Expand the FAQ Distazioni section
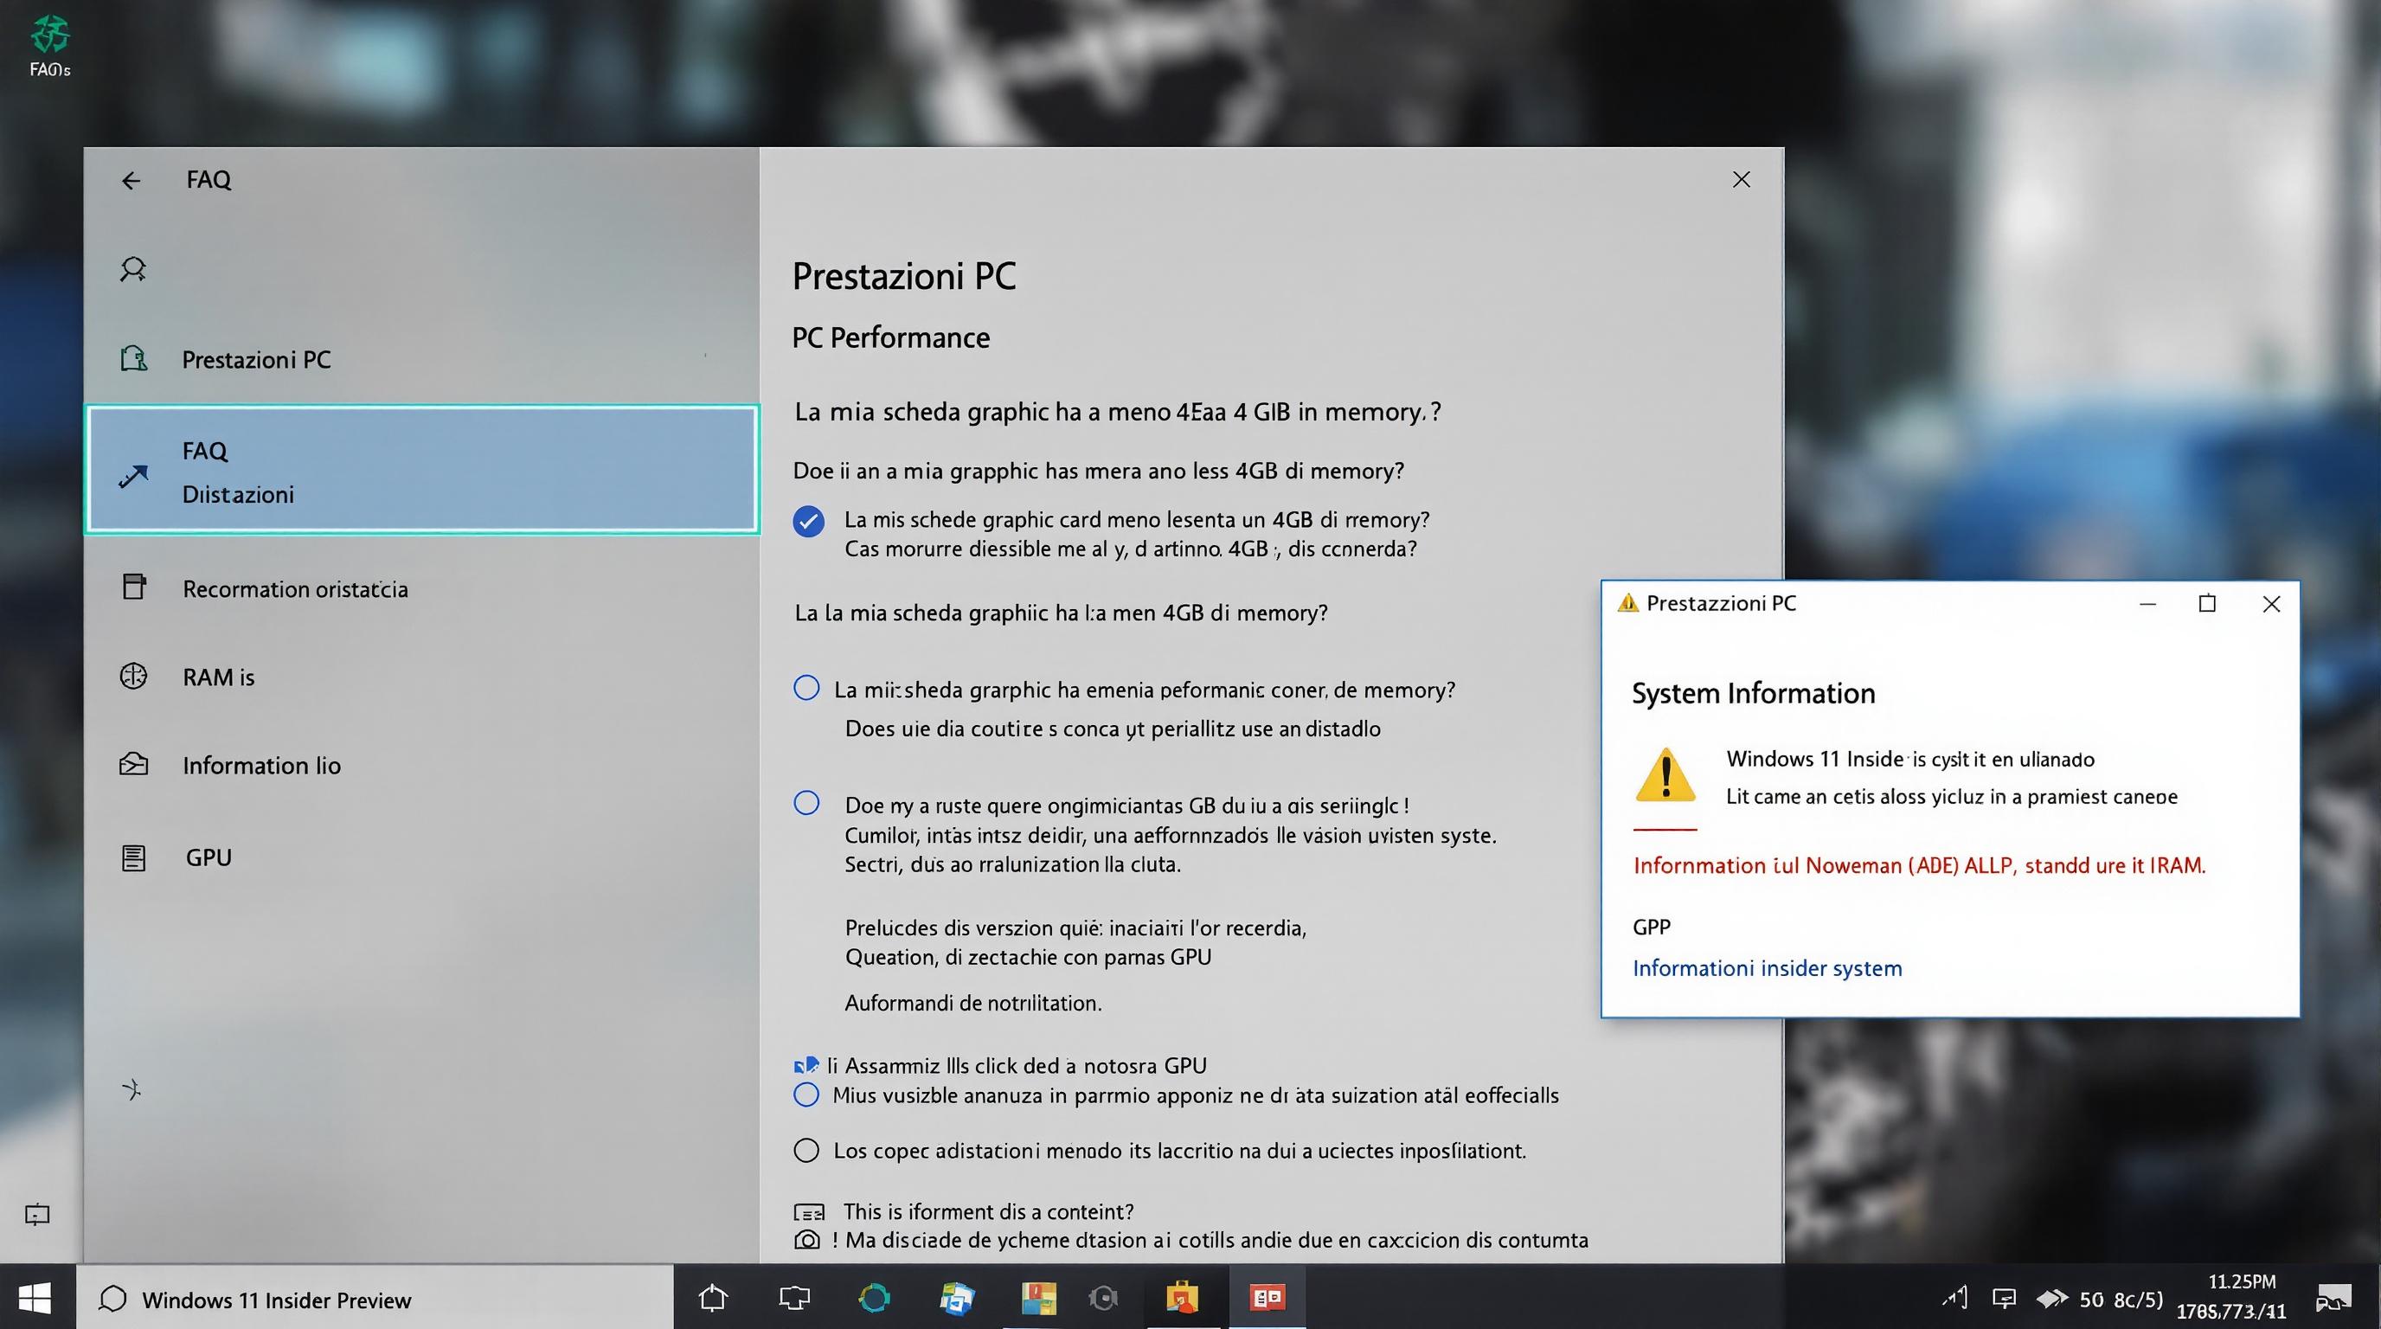The image size is (2381, 1329). pyautogui.click(x=421, y=470)
